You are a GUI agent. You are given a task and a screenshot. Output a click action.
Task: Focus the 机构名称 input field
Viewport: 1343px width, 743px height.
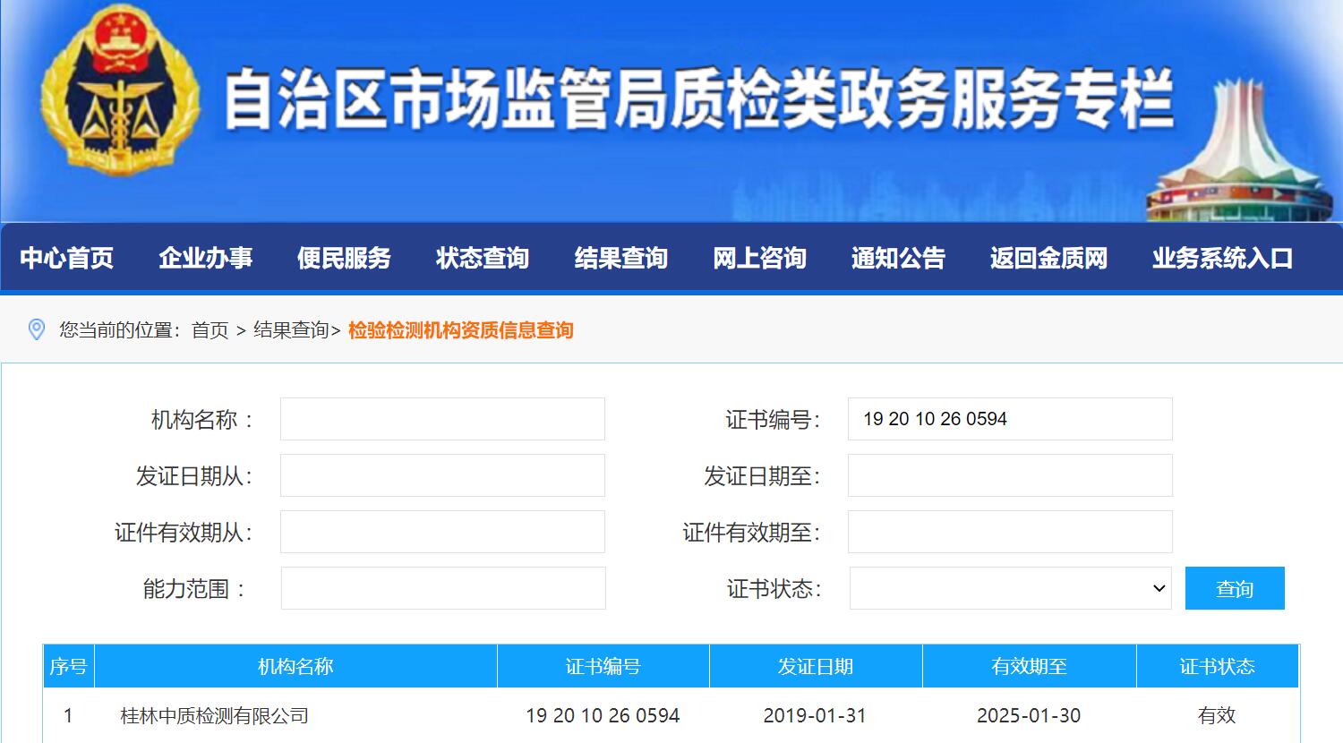coord(442,419)
